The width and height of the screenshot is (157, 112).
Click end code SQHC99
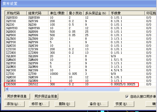coord(33,46)
